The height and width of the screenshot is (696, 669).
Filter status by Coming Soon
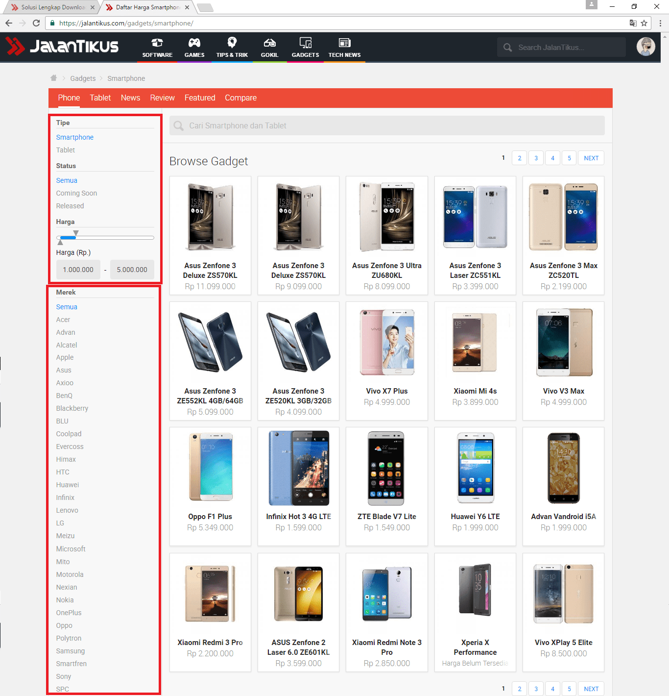click(76, 193)
